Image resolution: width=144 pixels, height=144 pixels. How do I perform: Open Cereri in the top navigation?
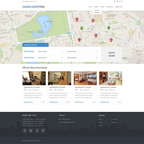pyautogui.click(x=102, y=7)
